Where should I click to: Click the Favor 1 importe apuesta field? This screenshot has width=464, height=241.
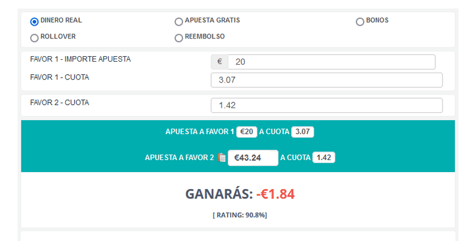coord(332,62)
